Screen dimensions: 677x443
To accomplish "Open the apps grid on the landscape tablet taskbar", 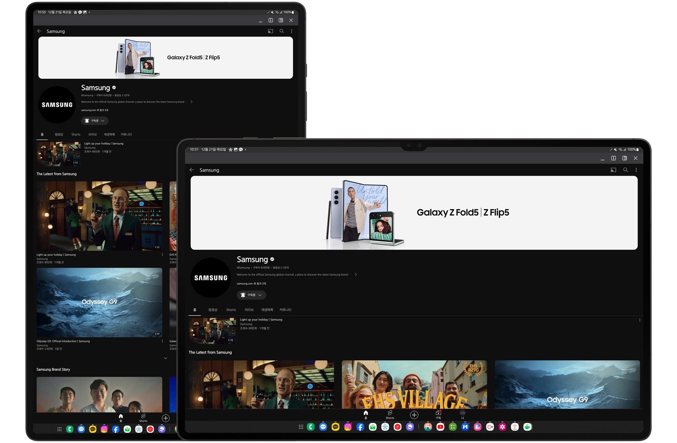I will (x=301, y=427).
